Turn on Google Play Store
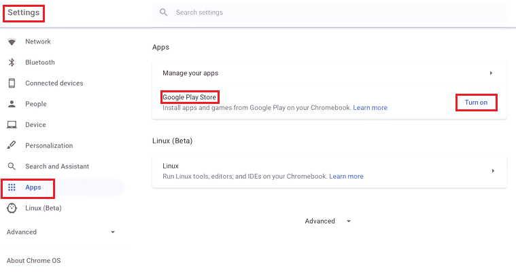Image resolution: width=516 pixels, height=273 pixels. (x=476, y=103)
